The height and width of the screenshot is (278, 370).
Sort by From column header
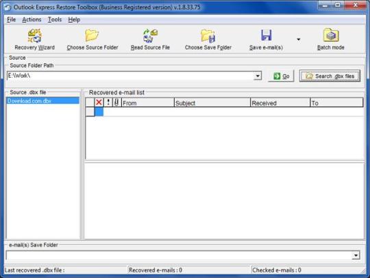tap(148, 103)
